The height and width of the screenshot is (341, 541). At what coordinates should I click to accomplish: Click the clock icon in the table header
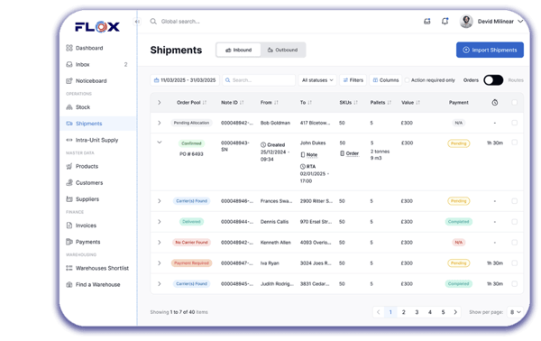point(495,103)
